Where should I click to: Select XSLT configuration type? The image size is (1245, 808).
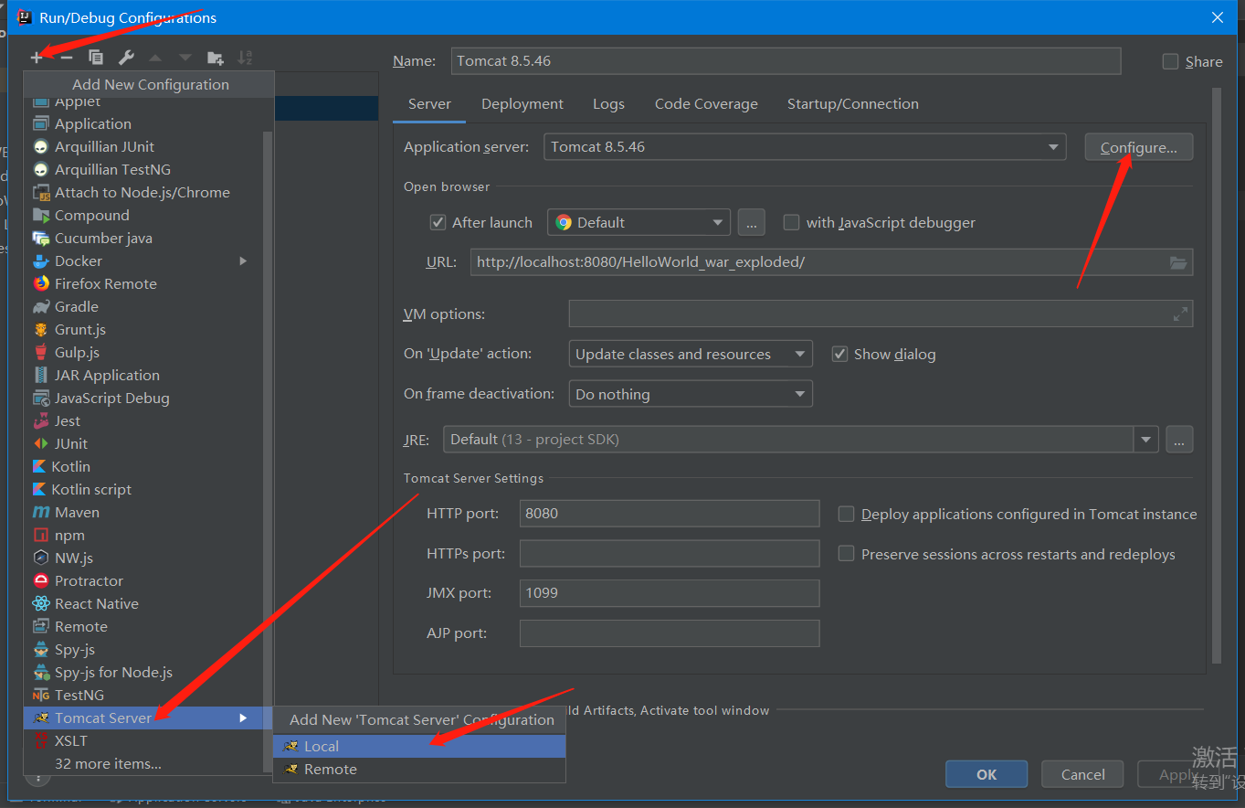click(x=143, y=740)
